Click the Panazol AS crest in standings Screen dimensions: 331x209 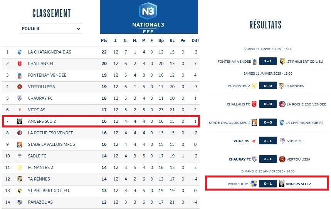[x=19, y=202]
